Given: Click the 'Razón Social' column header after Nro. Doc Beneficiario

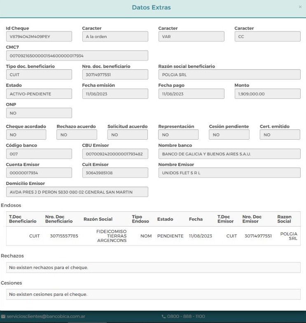Looking at the screenshot, I should point(98,219).
